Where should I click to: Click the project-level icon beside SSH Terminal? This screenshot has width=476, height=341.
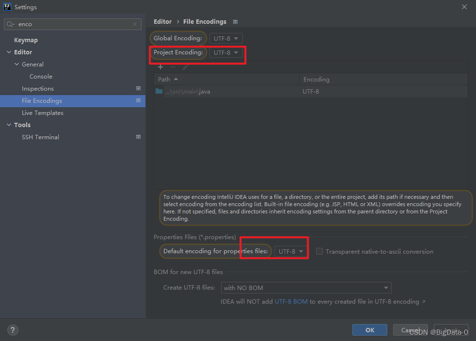pos(139,137)
